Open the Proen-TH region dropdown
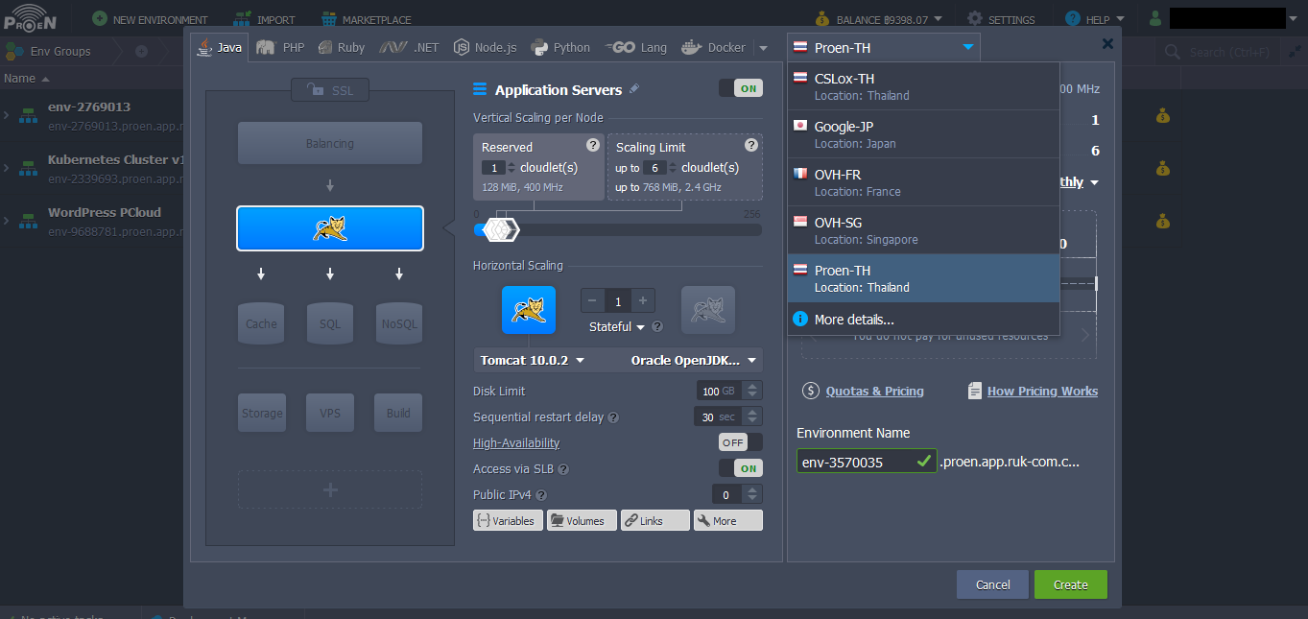Viewport: 1308px width, 619px height. pos(884,47)
